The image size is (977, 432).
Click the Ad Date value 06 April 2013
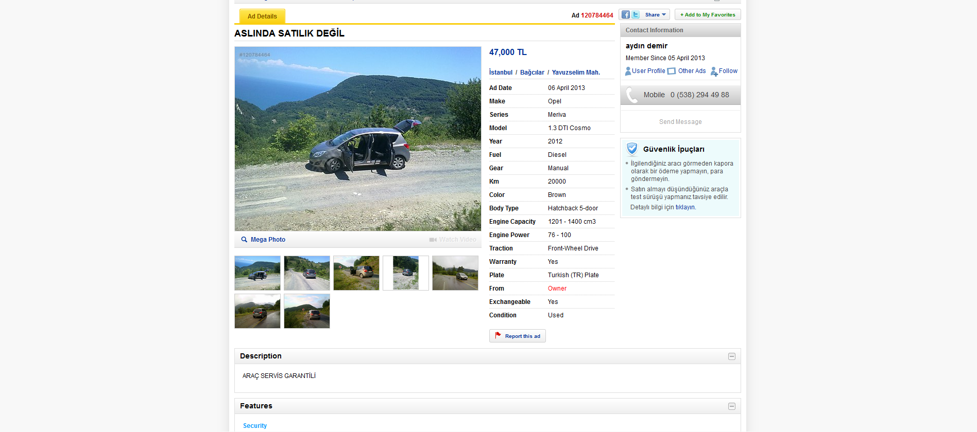point(566,88)
